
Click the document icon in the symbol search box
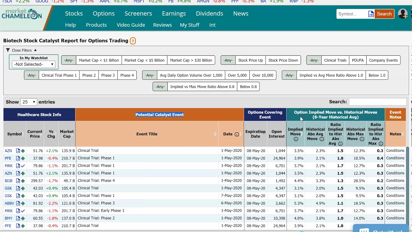(x=371, y=14)
